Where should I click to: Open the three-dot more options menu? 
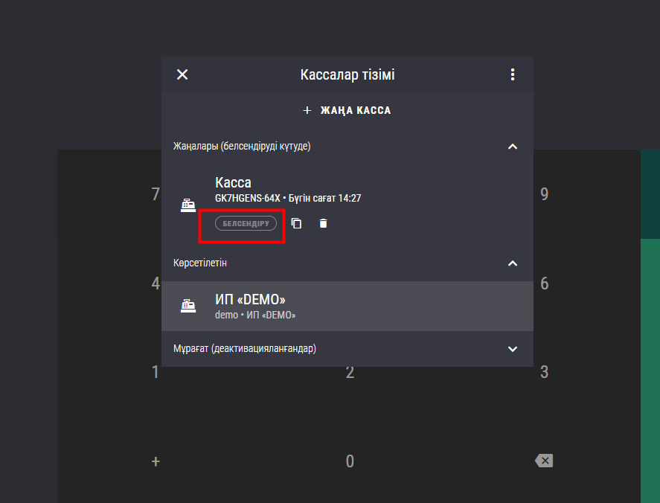(512, 74)
